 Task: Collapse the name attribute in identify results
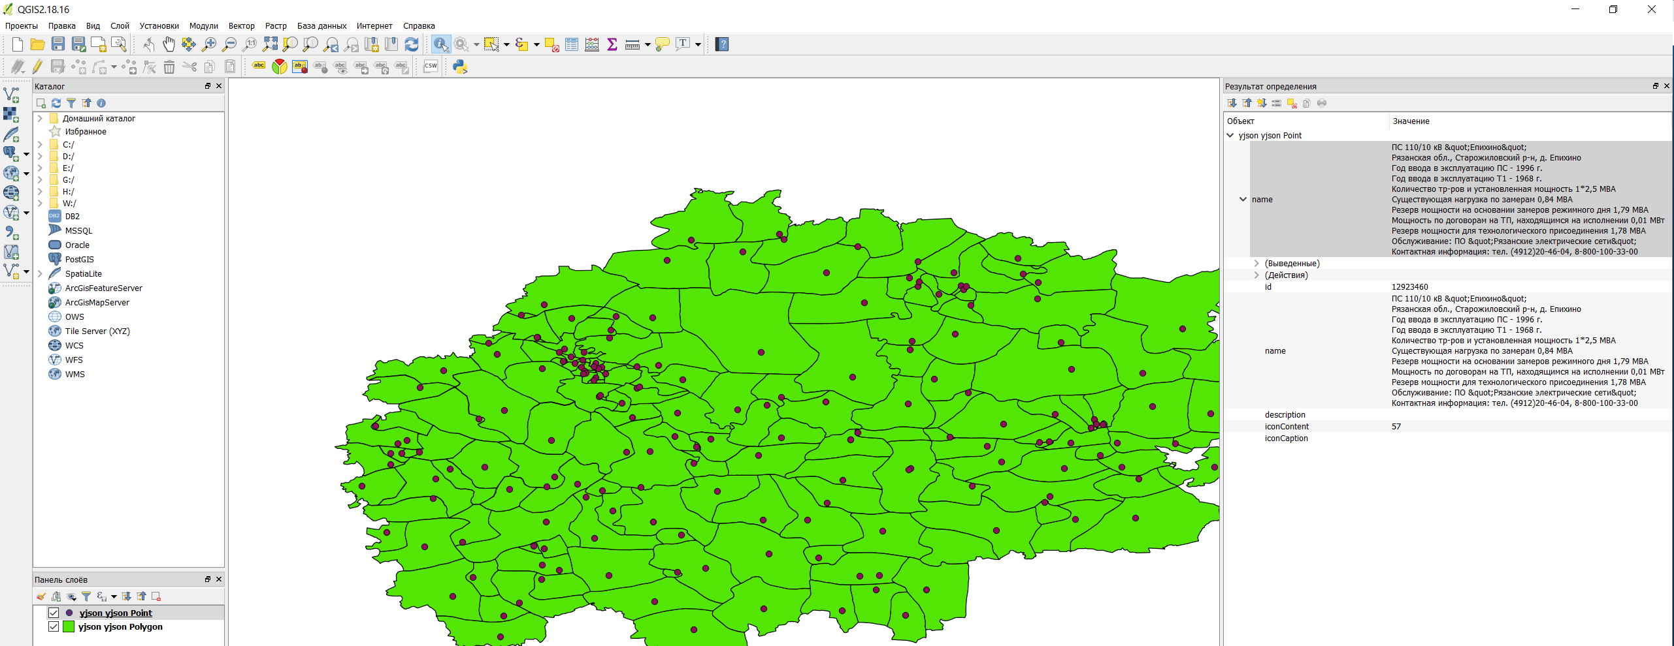tap(1242, 199)
